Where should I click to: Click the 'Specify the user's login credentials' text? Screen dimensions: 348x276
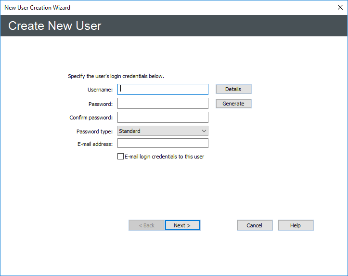[116, 76]
